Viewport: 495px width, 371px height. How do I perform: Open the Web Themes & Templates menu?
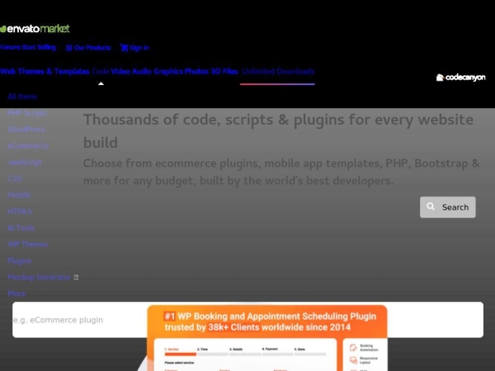[x=45, y=71]
